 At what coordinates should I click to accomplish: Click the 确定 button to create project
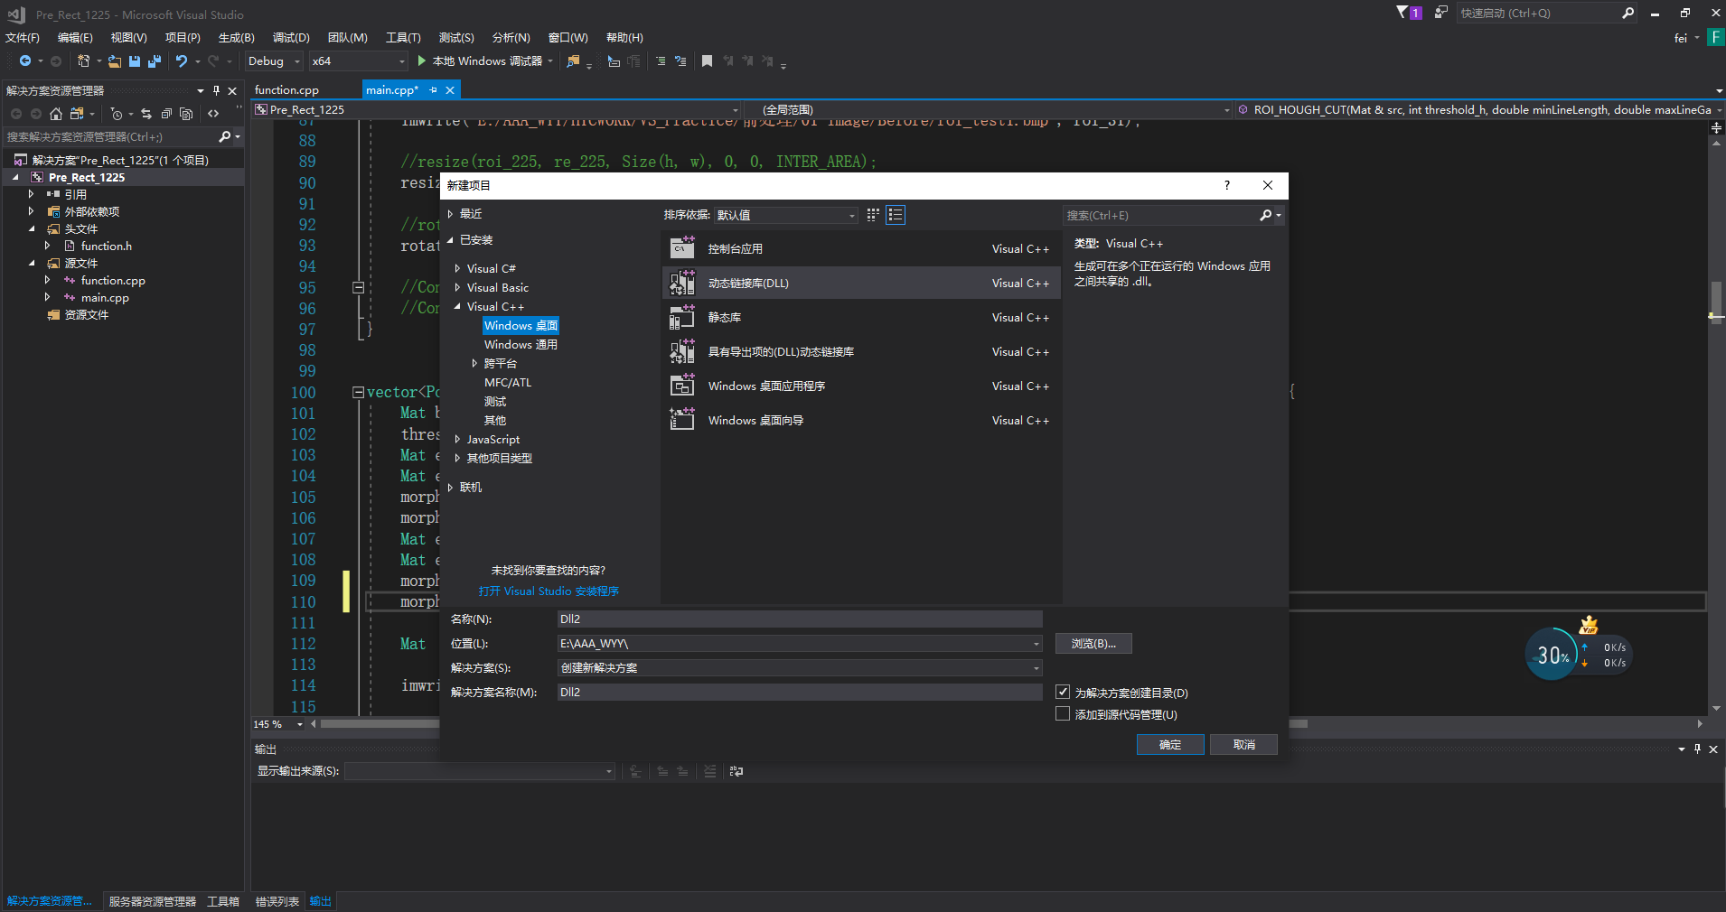pyautogui.click(x=1169, y=744)
